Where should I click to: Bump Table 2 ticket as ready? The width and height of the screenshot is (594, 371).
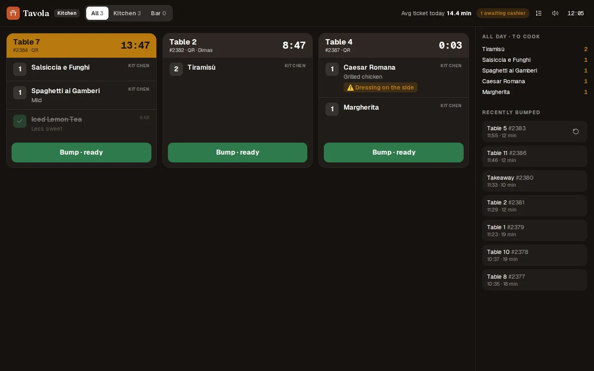click(238, 153)
